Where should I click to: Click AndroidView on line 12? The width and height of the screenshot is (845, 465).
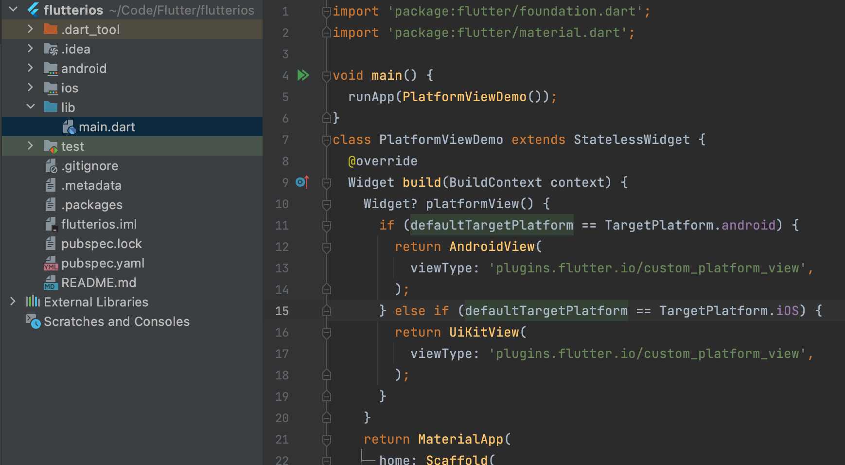(492, 247)
